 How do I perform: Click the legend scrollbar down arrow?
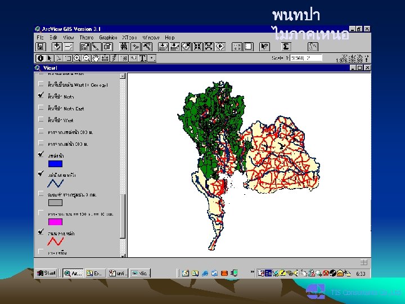point(123,256)
